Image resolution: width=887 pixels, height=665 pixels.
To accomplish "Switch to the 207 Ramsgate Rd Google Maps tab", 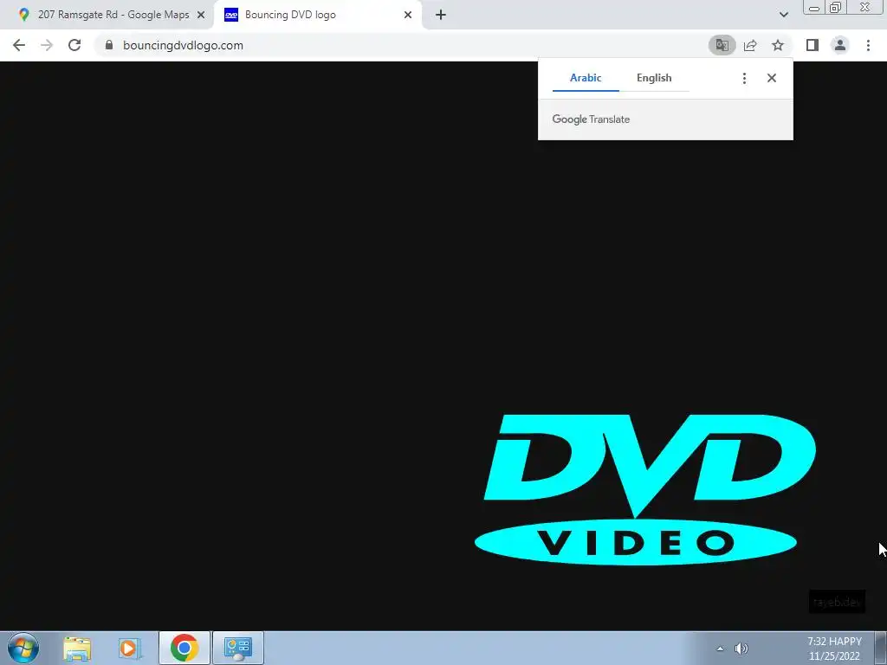I will [107, 15].
